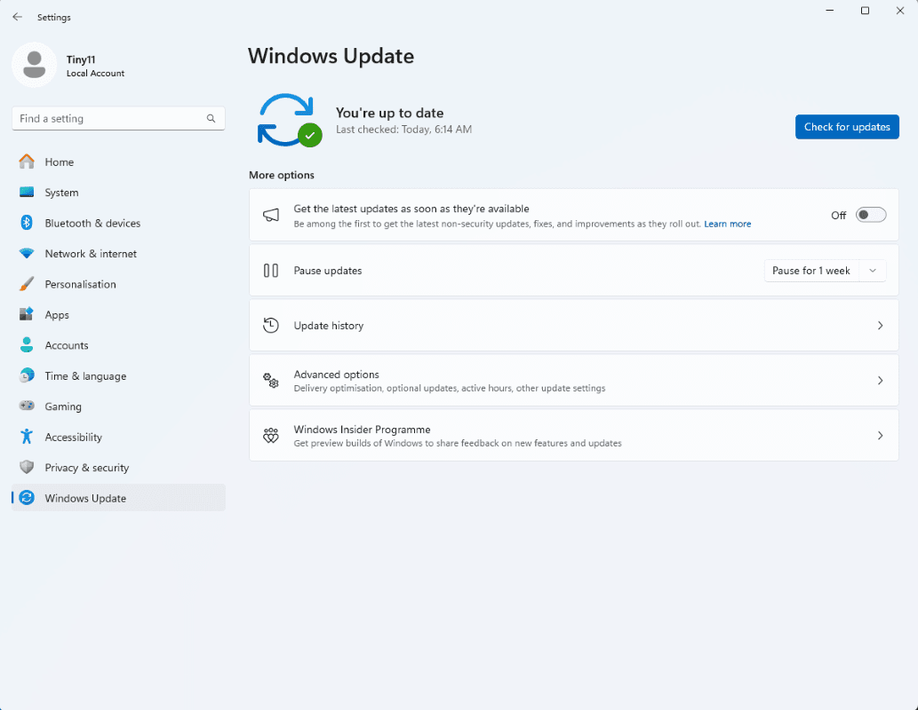Open Update history row
The height and width of the screenshot is (710, 918).
click(x=574, y=325)
